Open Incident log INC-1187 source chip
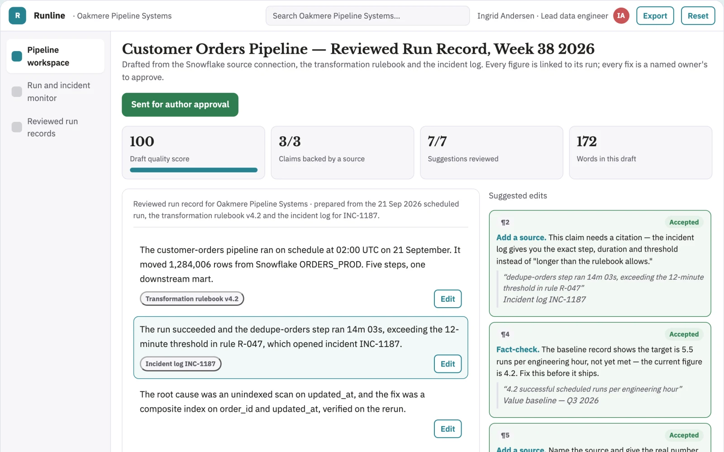 click(x=181, y=364)
